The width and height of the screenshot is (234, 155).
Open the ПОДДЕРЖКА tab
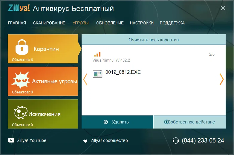[172, 23]
